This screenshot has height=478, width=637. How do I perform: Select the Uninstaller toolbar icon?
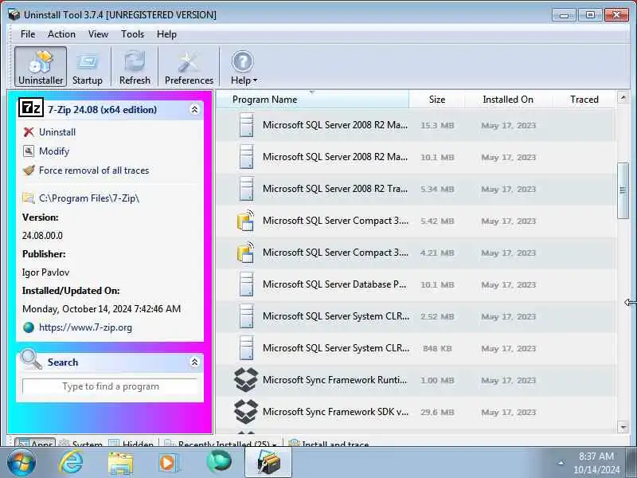point(41,62)
